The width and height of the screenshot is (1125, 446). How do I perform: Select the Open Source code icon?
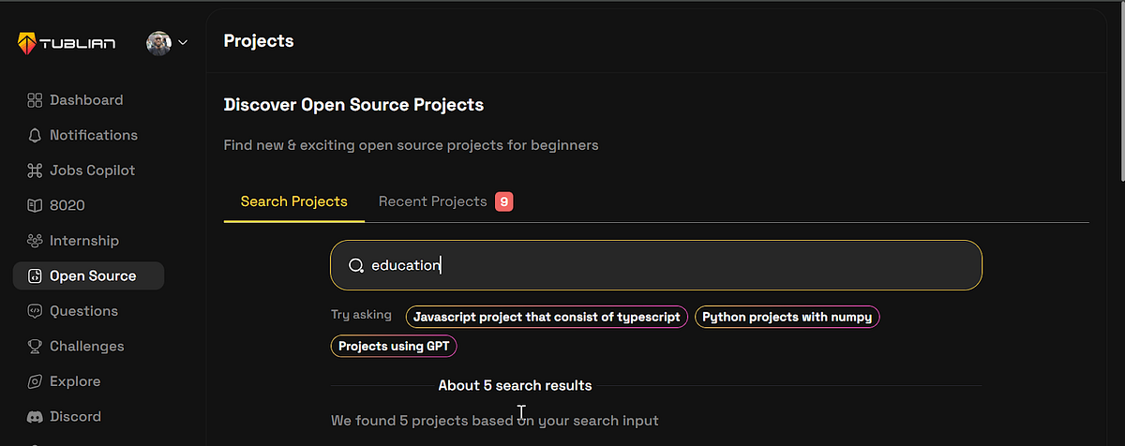coord(35,275)
